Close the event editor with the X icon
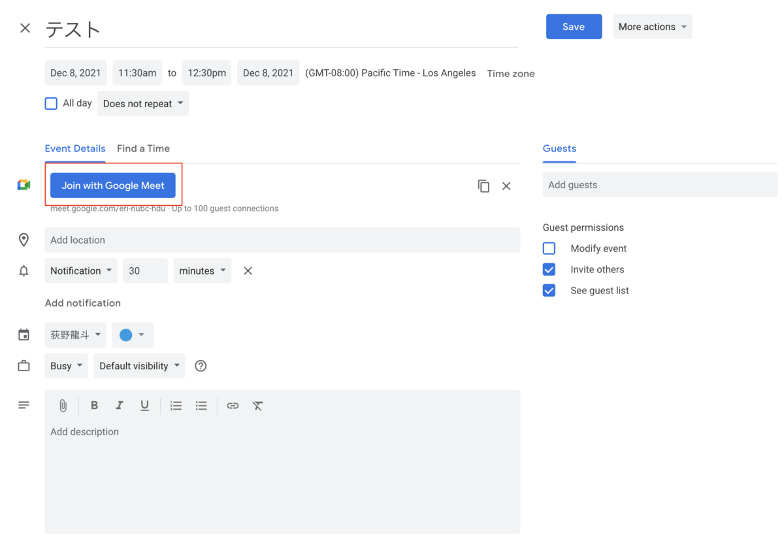 [x=25, y=28]
